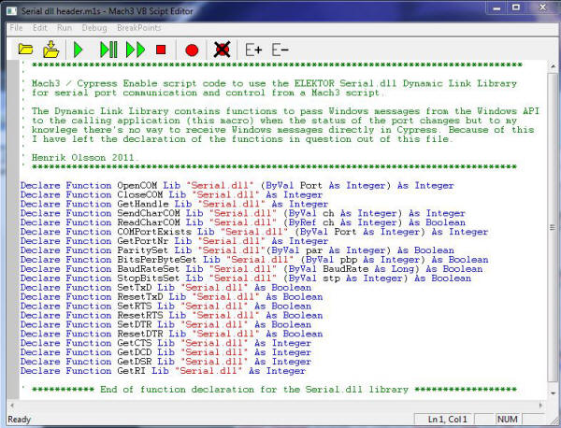Click the GetHandle function name
The image size is (561, 428).
tap(143, 204)
